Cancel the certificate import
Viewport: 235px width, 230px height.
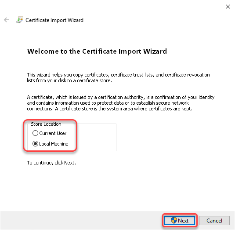click(214, 221)
